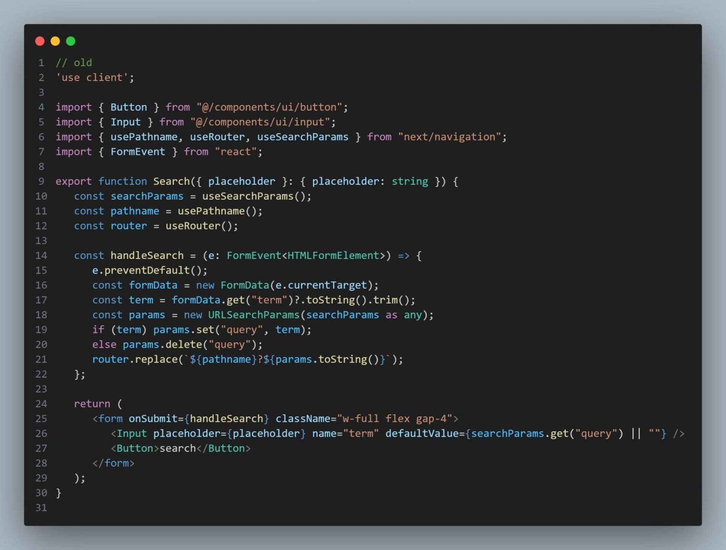726x550 pixels.
Task: Click 'onSubmit' attribute on line 25
Action: [x=153, y=418]
